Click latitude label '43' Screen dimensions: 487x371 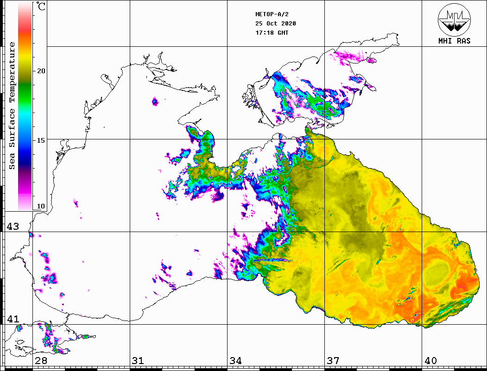pos(13,226)
